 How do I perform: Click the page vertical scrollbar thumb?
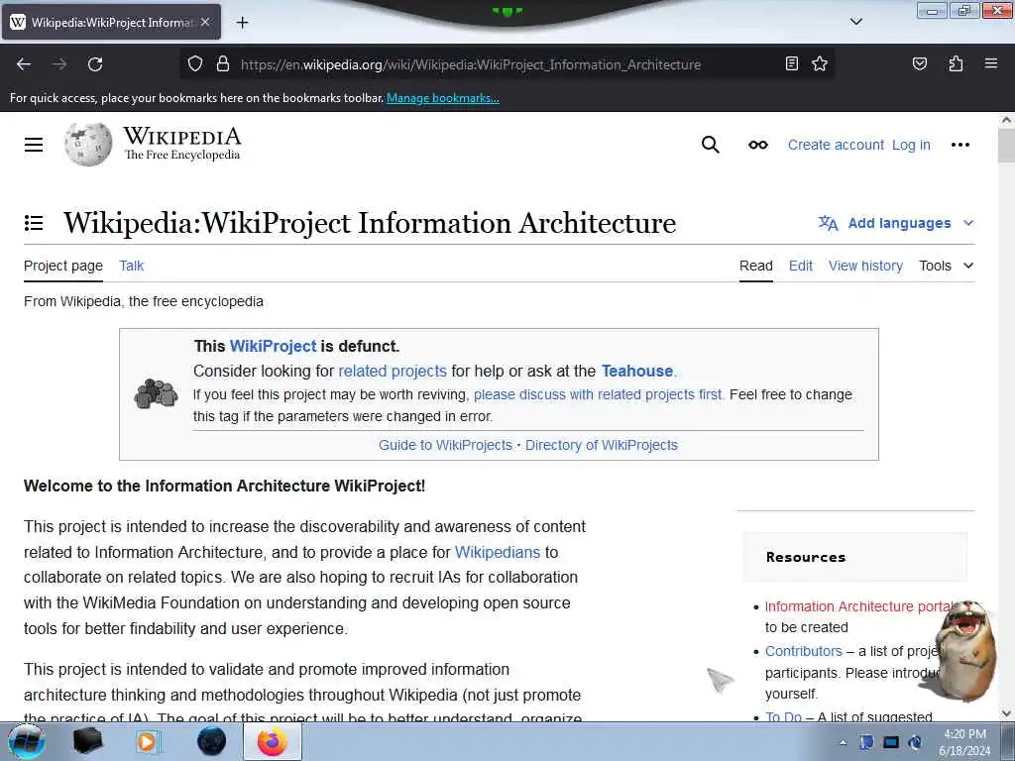1006,147
